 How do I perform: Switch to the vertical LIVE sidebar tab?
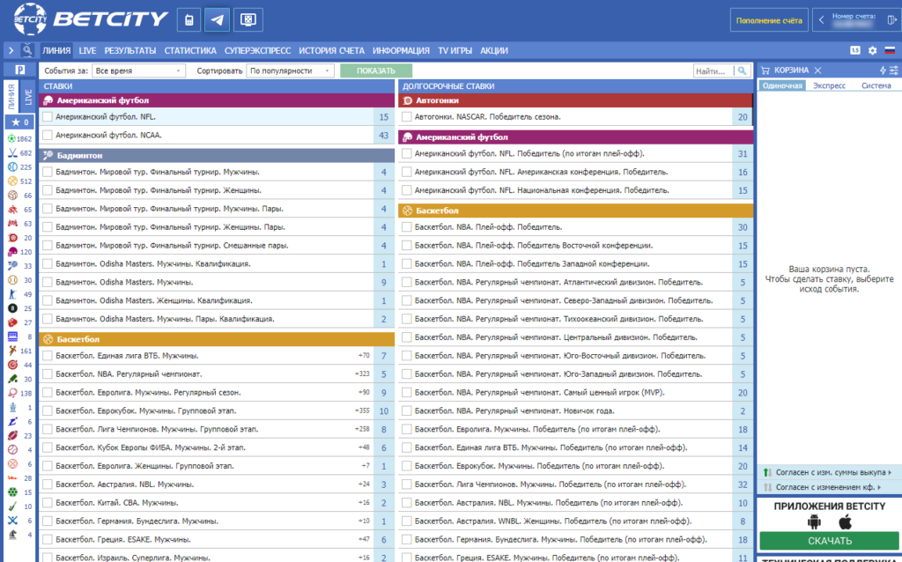27,97
